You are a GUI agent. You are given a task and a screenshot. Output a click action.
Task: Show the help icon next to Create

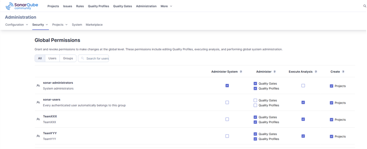pyautogui.click(x=343, y=72)
